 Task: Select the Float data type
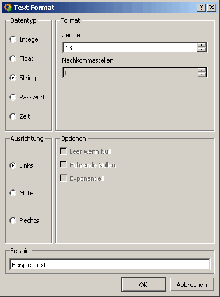pos(22,58)
